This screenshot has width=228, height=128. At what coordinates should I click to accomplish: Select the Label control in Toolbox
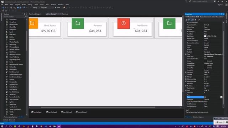[x=11, y=32]
